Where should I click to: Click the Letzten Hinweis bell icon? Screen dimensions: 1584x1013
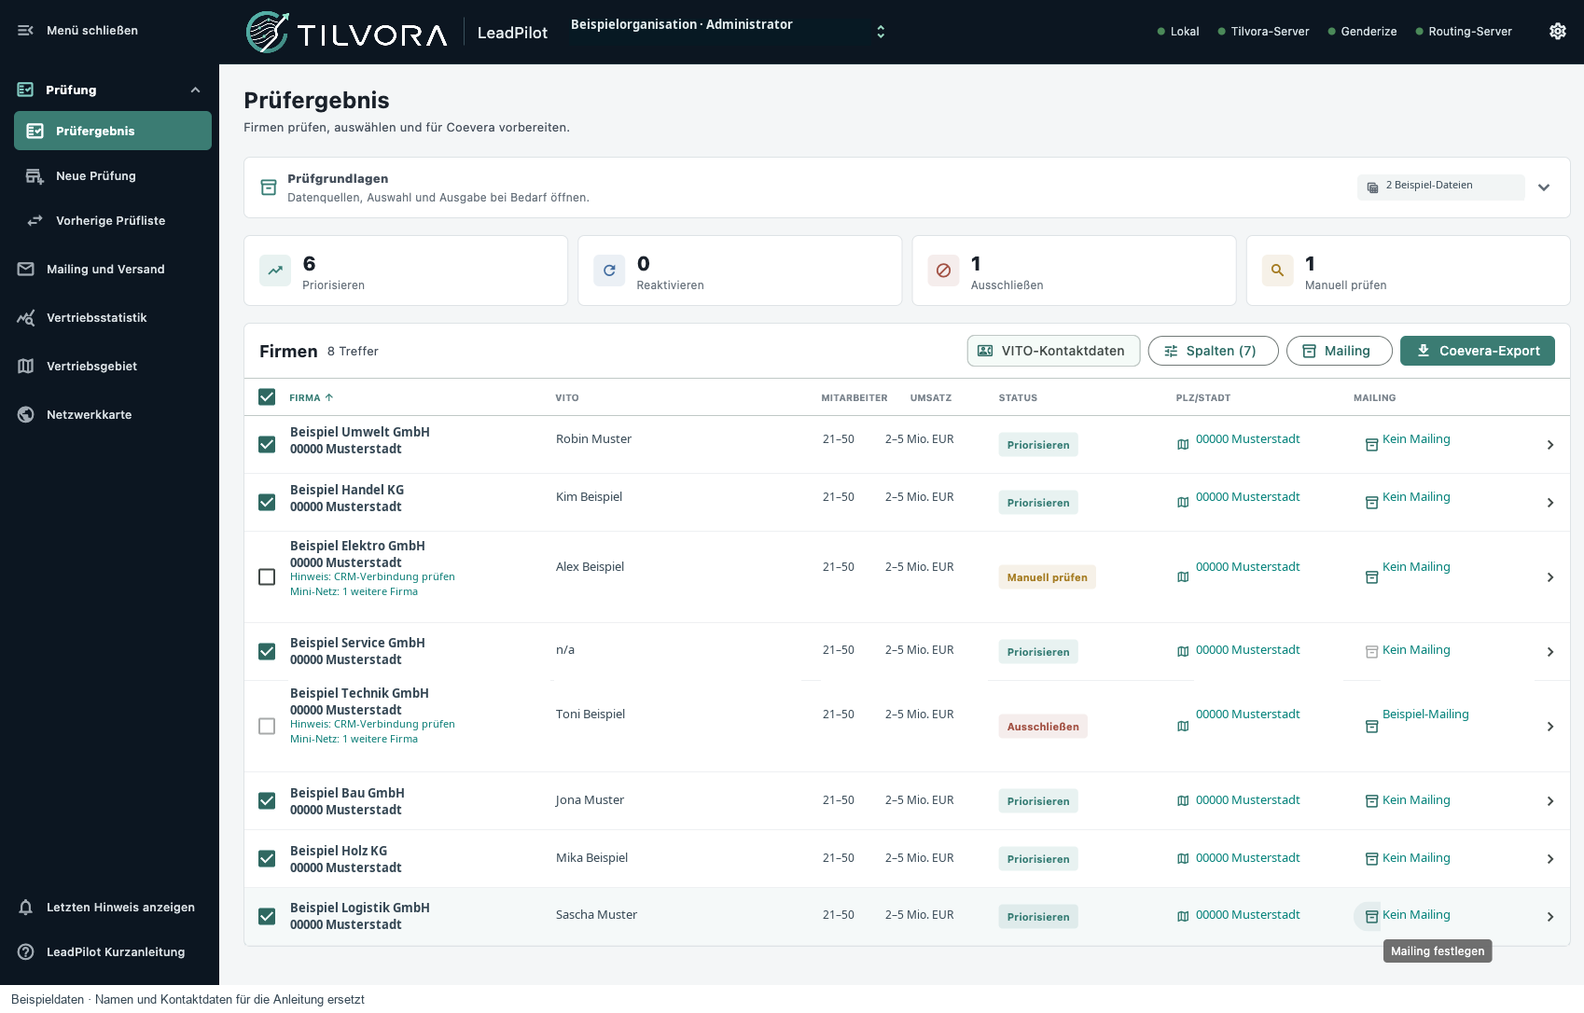(26, 908)
